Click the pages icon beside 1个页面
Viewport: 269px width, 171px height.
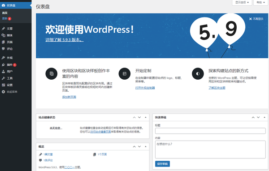[x=94, y=154]
